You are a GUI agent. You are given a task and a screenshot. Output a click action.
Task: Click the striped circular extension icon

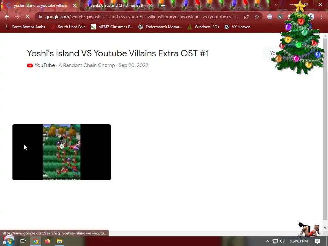pos(270,17)
